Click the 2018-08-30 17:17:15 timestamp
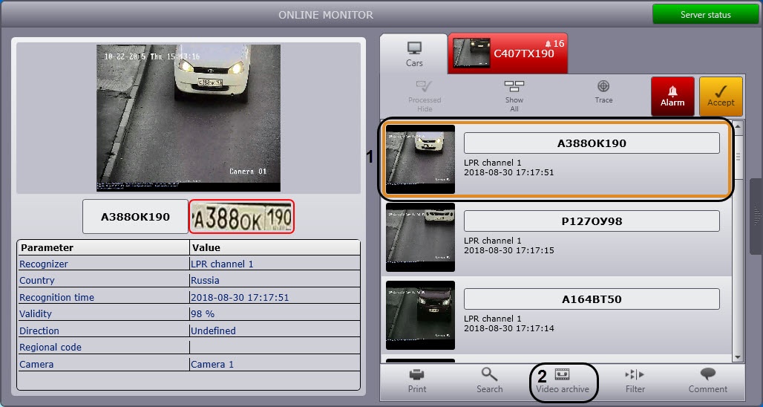The width and height of the screenshot is (763, 407). 509,250
